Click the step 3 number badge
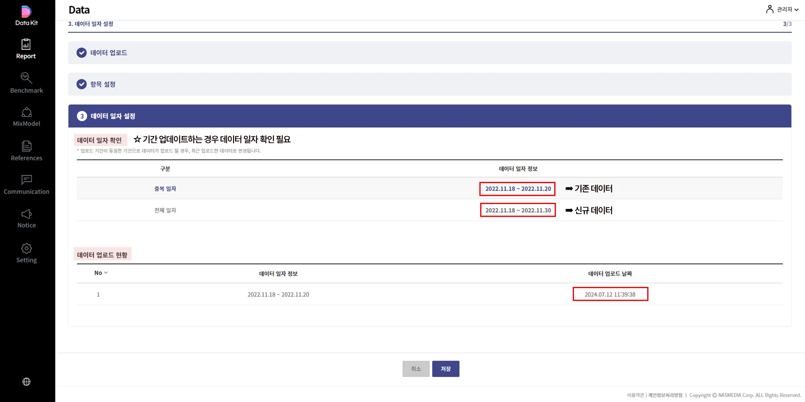The height and width of the screenshot is (402, 805). click(x=82, y=116)
